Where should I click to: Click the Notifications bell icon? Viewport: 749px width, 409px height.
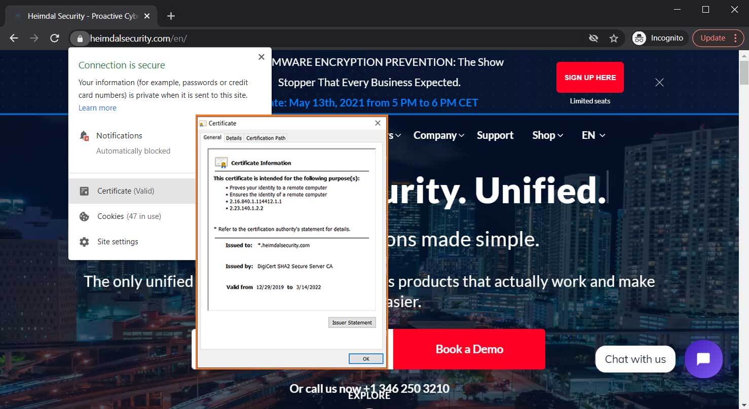pyautogui.click(x=85, y=136)
